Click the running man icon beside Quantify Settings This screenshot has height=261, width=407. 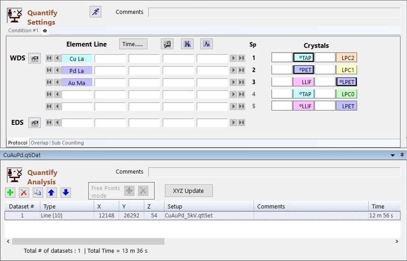(x=95, y=12)
